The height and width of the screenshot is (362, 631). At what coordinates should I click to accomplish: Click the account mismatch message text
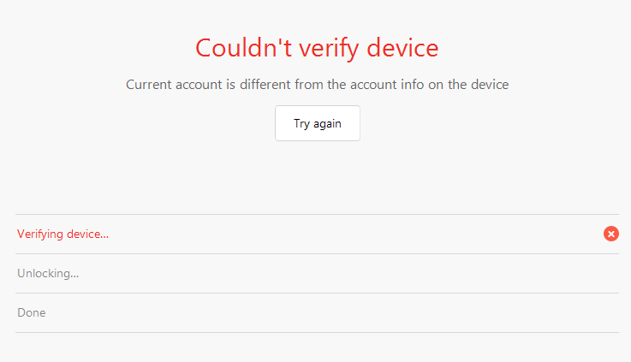point(317,85)
